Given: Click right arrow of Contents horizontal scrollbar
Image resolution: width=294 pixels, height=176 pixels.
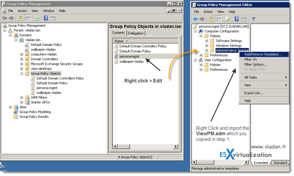Looking at the screenshot, I should 176,147.
